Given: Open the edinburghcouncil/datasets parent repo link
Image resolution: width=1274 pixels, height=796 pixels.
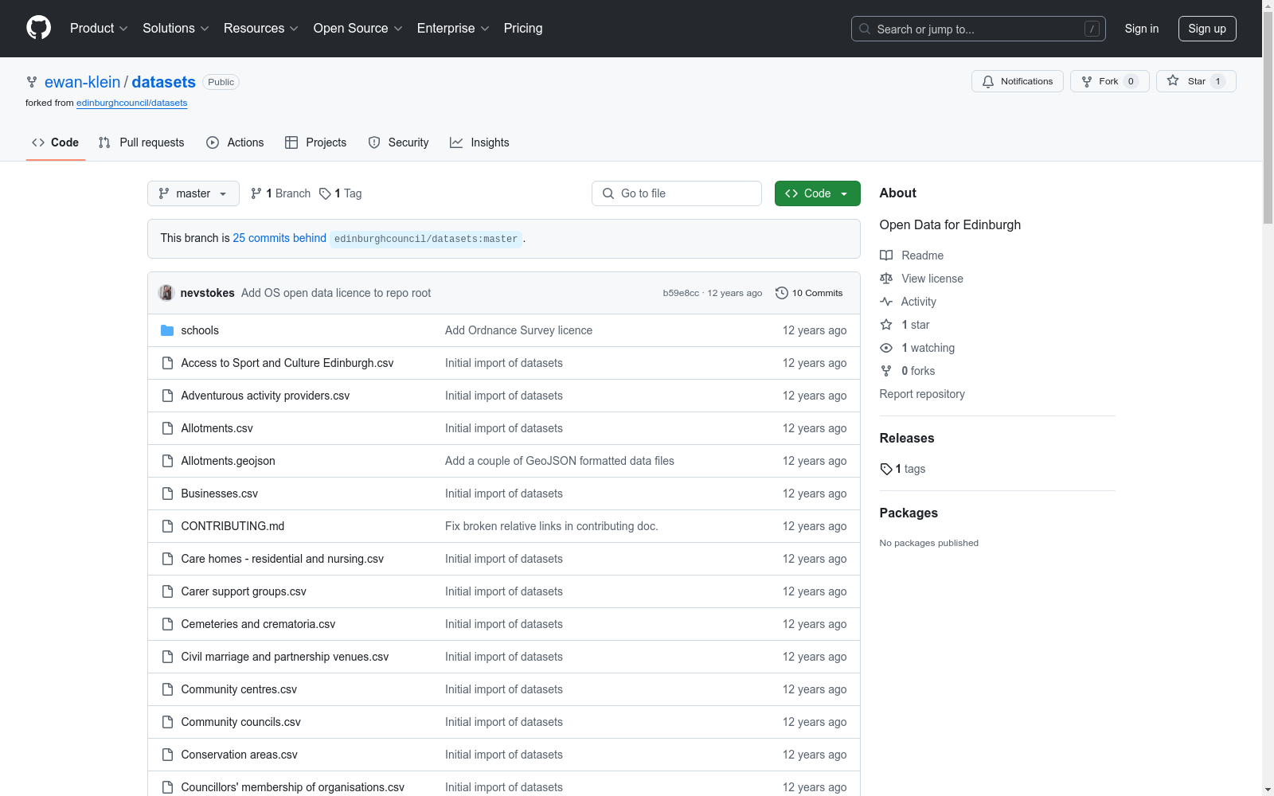Looking at the screenshot, I should (x=132, y=103).
